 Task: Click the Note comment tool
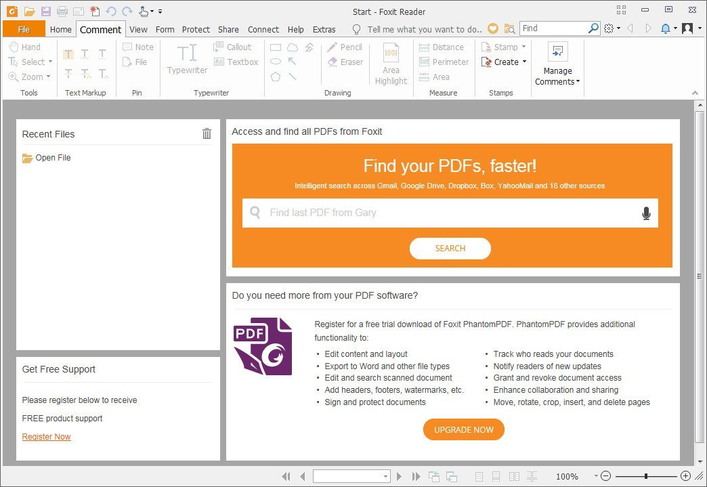(138, 47)
